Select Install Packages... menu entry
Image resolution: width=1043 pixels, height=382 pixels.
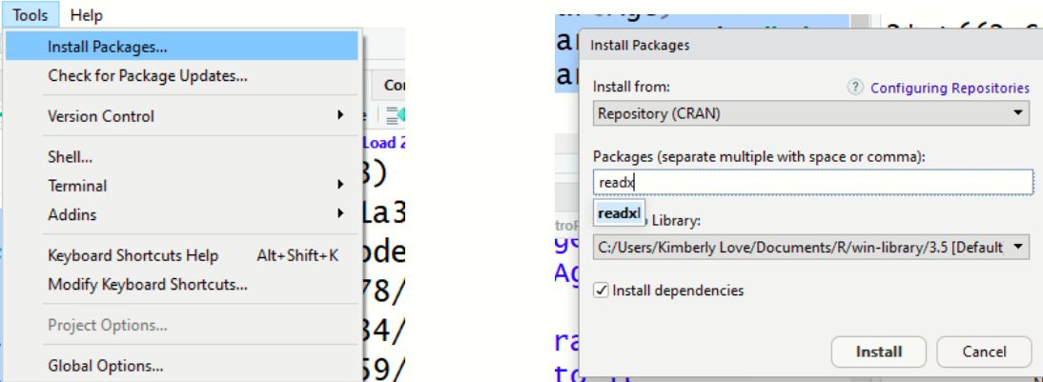108,46
